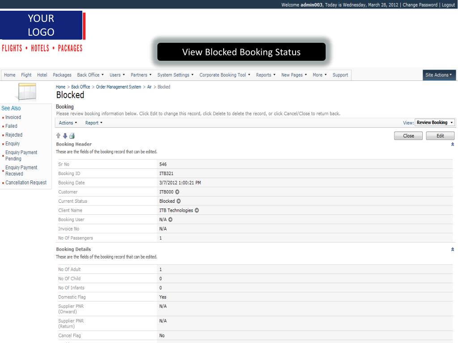458x343 pixels.
Task: Click the Booking ID value ITB321
Action: pos(166,174)
